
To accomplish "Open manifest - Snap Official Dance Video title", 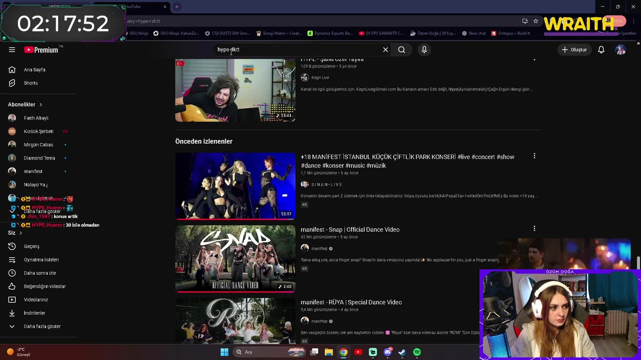I will pos(350,229).
